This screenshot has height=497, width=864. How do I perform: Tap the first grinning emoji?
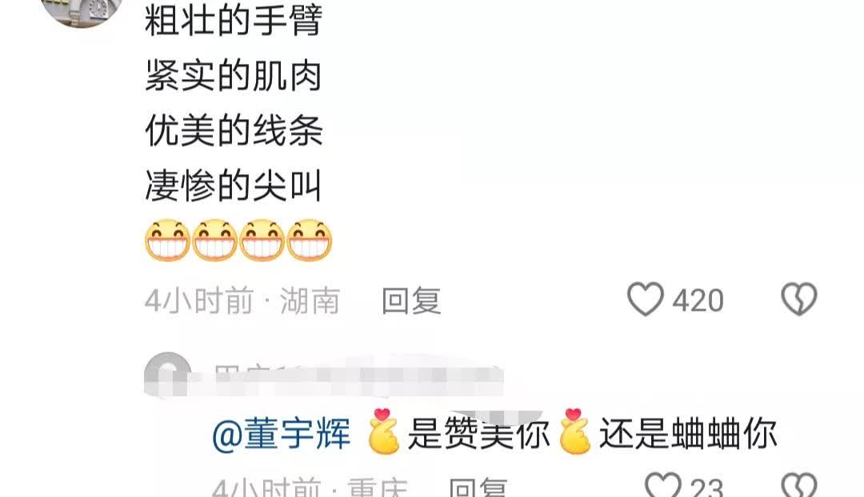pos(167,240)
